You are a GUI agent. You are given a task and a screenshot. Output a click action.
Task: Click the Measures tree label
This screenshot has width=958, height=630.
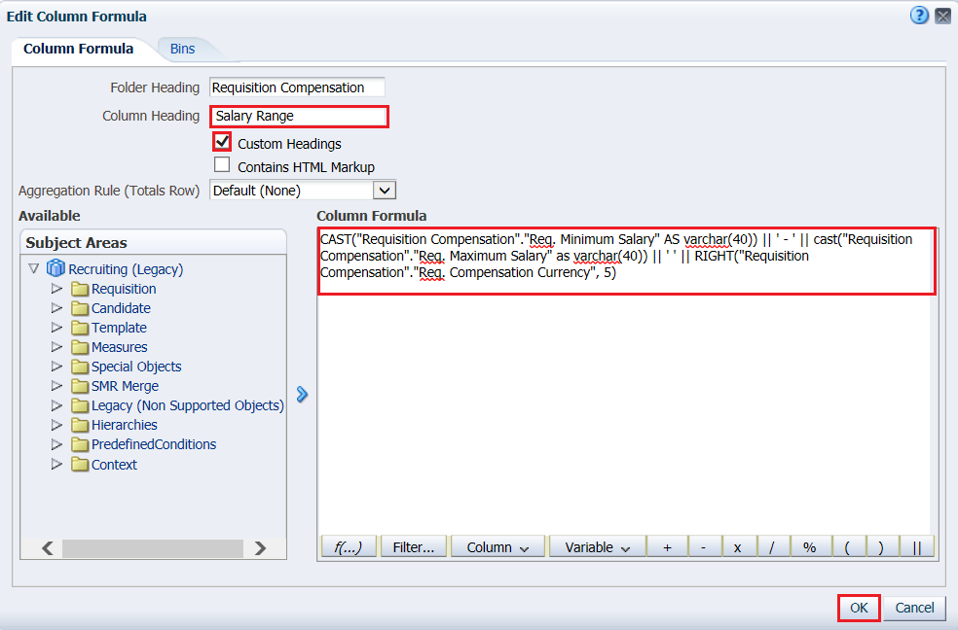[x=119, y=347]
